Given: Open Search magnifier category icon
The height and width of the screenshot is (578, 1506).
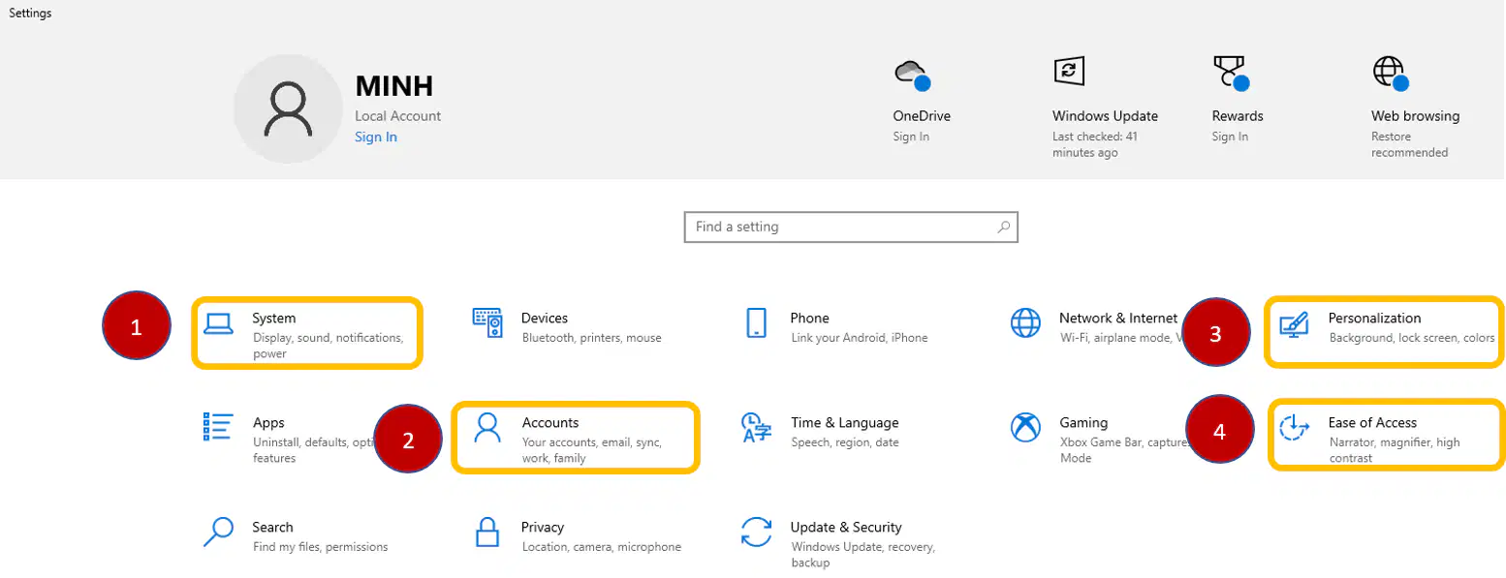Looking at the screenshot, I should coord(219,532).
